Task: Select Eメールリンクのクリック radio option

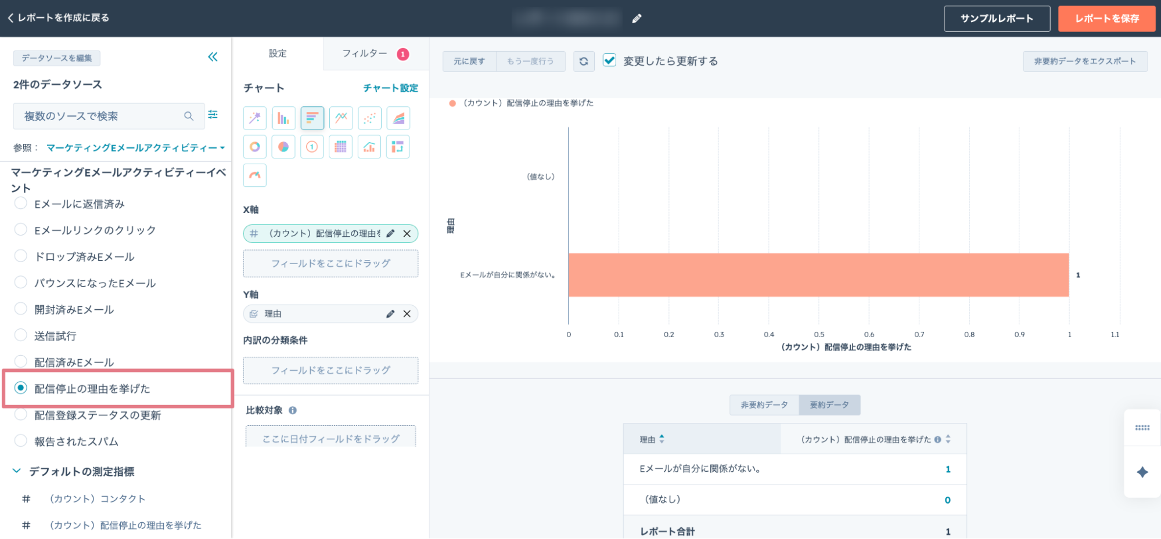Action: pos(21,229)
